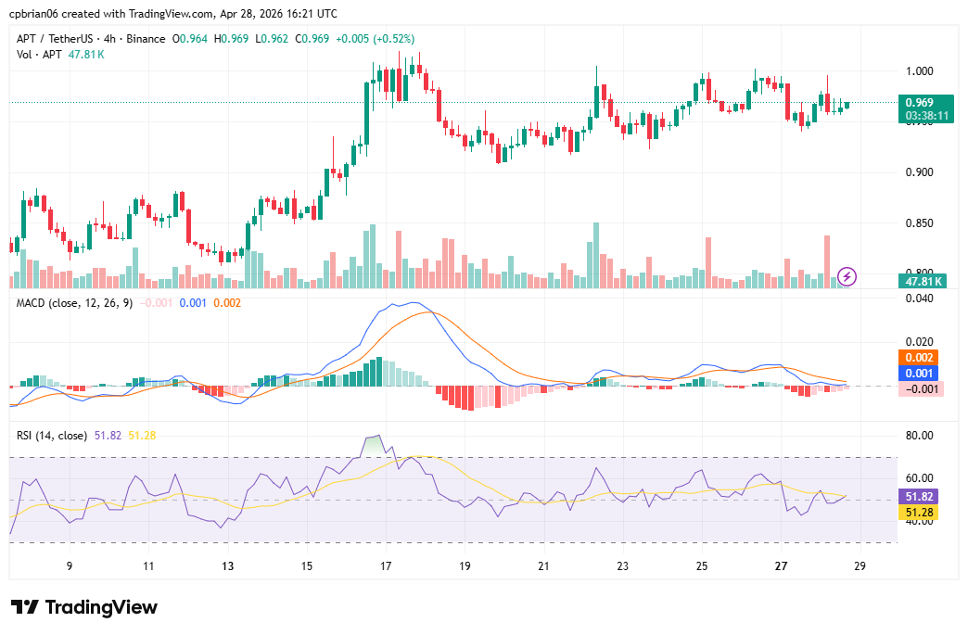This screenshot has height=635, width=968.
Task: Click the Vol · APT volume legend
Action: (39, 55)
